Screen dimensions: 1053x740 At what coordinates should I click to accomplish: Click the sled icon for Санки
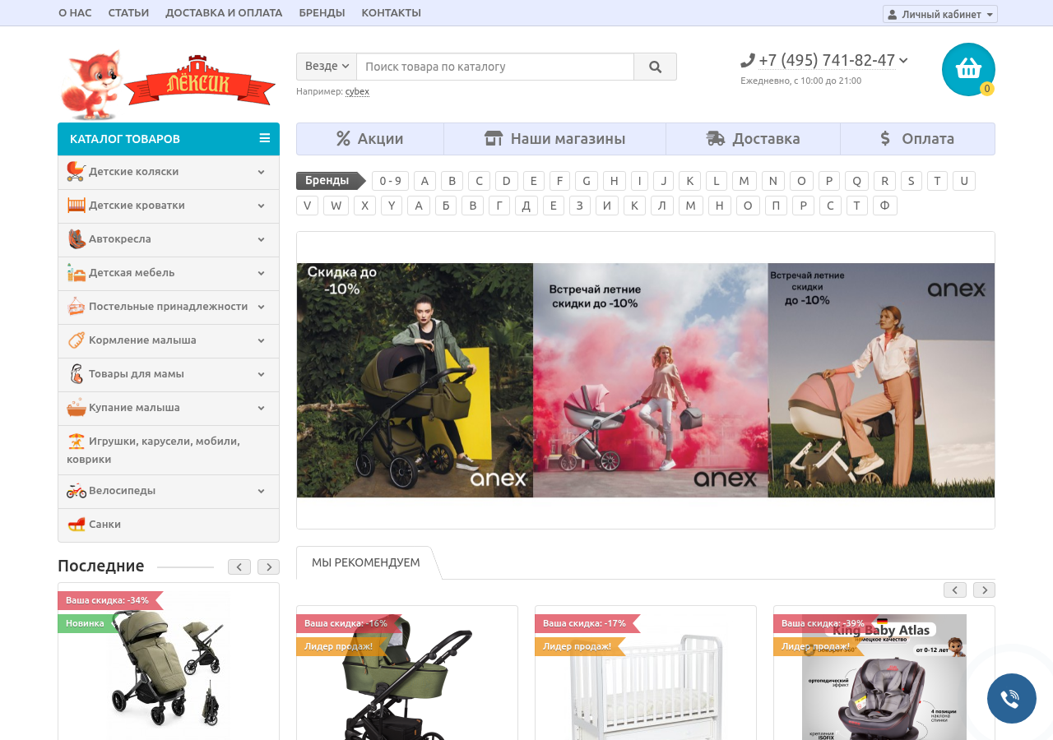click(x=77, y=524)
